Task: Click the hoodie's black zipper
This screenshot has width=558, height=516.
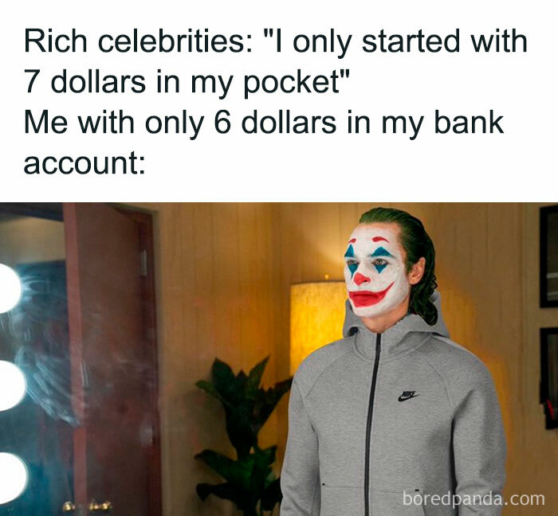Action: click(372, 423)
